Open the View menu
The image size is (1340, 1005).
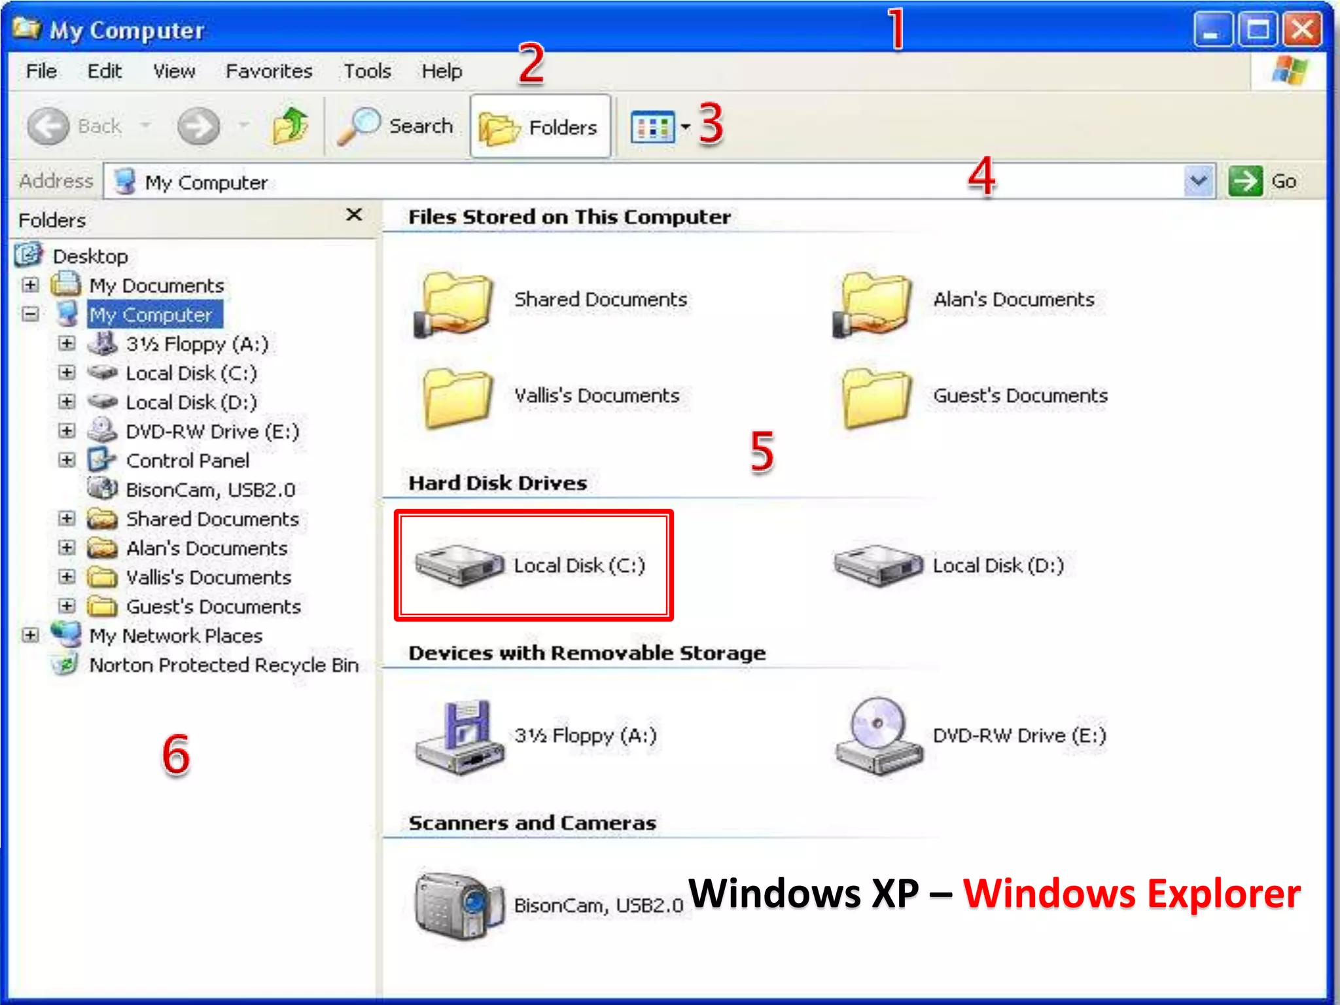[174, 71]
